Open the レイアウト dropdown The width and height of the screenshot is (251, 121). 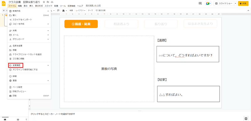pyautogui.click(x=80, y=11)
